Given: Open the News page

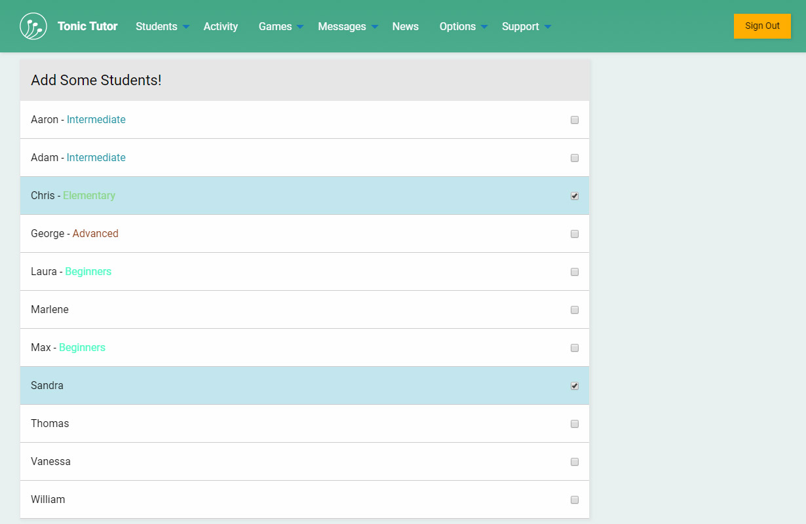Looking at the screenshot, I should point(406,26).
